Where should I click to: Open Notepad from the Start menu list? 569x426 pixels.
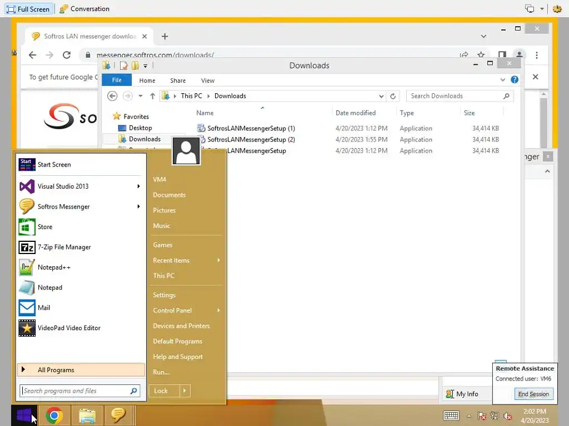[81, 288]
